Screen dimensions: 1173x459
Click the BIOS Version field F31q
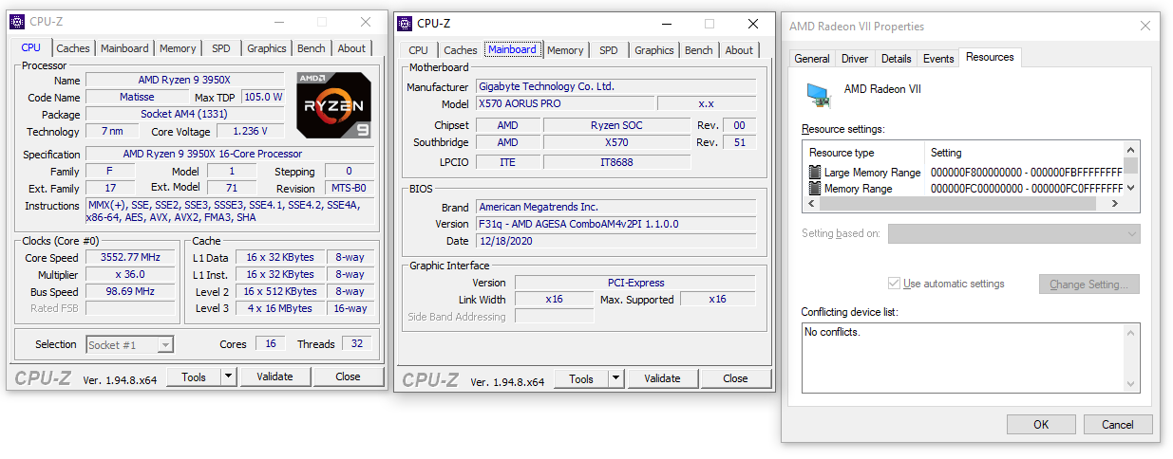pos(615,224)
